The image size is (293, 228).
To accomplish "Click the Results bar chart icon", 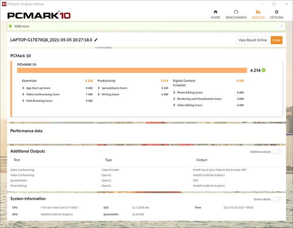I will (258, 12).
